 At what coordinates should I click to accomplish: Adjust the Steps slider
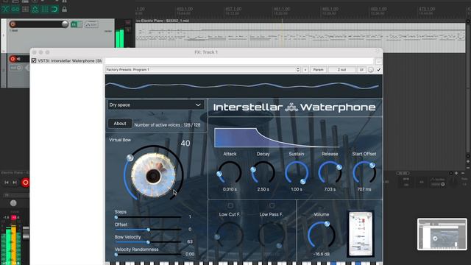click(149, 217)
